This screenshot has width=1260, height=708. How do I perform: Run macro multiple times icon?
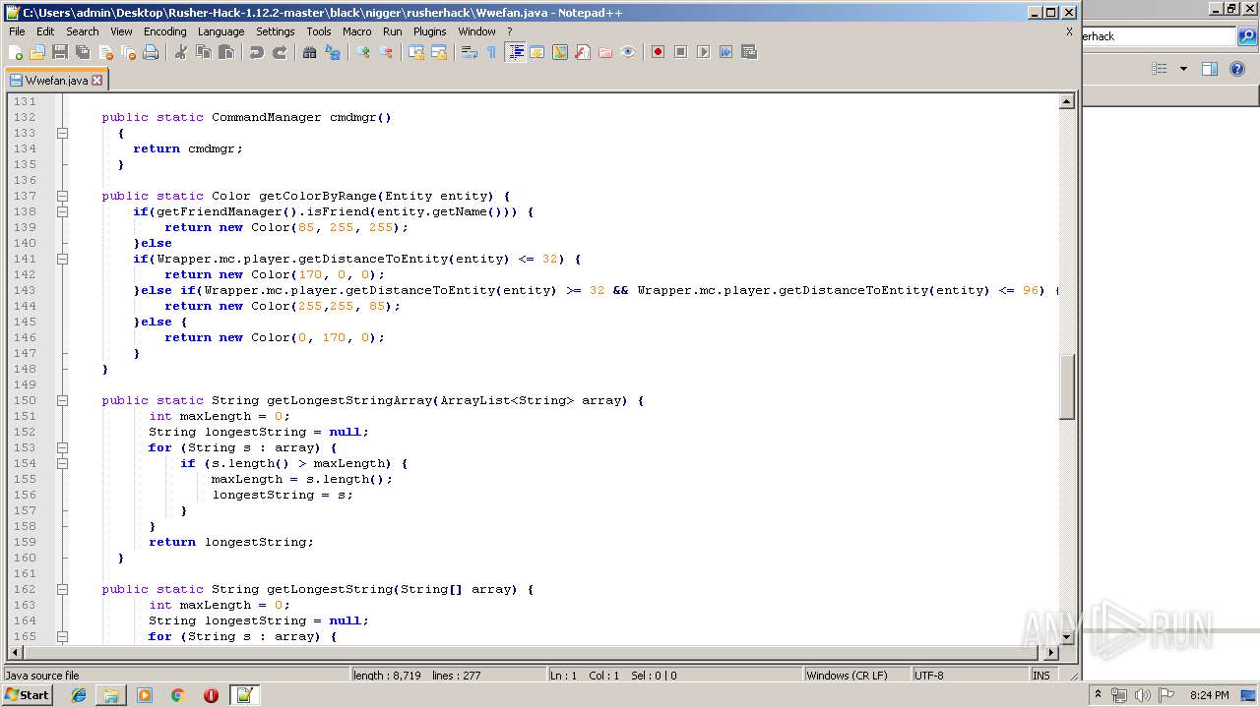click(725, 52)
